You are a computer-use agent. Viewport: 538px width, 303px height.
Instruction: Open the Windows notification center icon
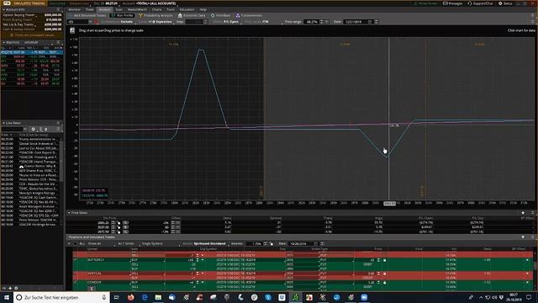pyautogui.click(x=529, y=297)
